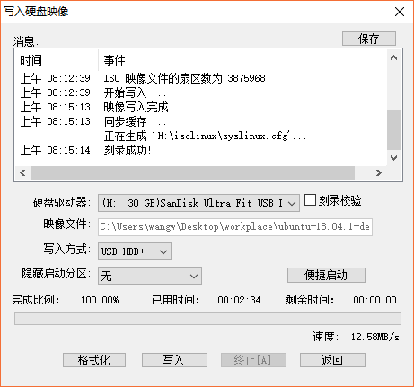
Task: Click the 事件 column header
Action: point(242,60)
